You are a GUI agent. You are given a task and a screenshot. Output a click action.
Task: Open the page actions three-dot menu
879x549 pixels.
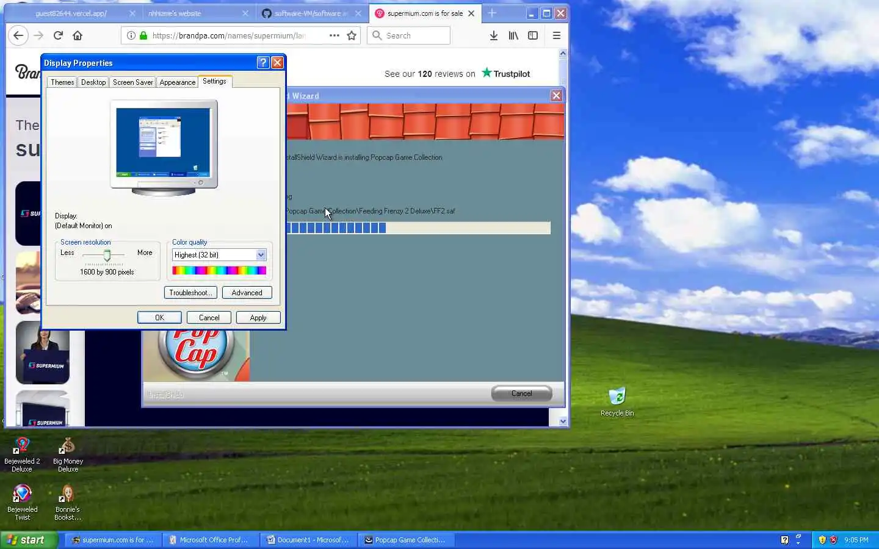(335, 35)
